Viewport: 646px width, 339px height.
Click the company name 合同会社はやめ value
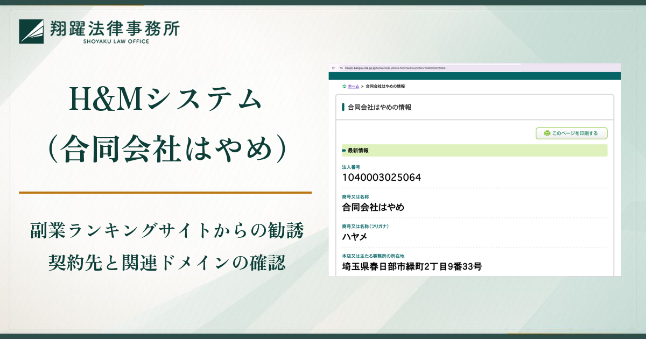pos(373,207)
